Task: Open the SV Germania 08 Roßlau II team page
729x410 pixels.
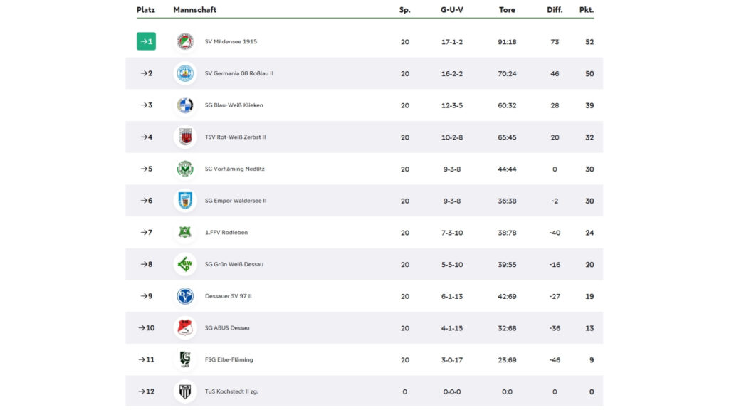Action: (239, 73)
